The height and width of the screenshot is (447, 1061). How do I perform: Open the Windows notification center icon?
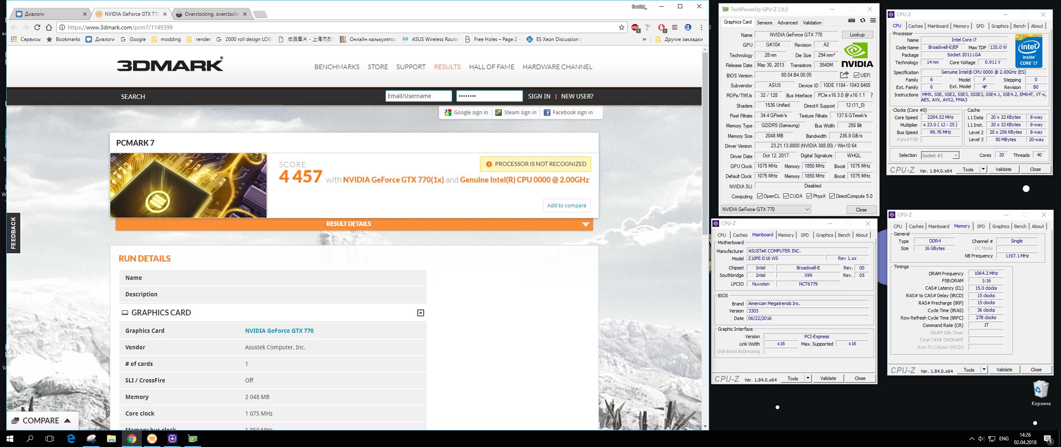[x=1048, y=439]
